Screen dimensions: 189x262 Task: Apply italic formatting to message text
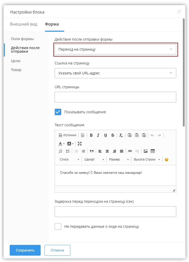pyautogui.click(x=98, y=135)
